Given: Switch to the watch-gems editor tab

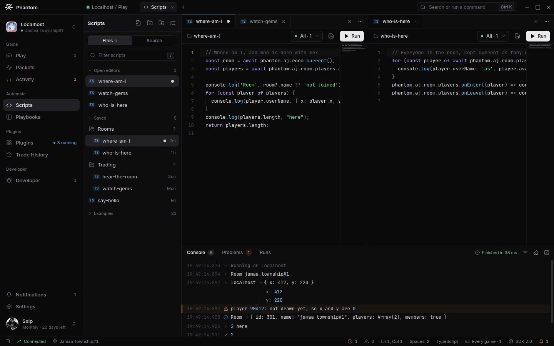Looking at the screenshot, I should pyautogui.click(x=263, y=22).
